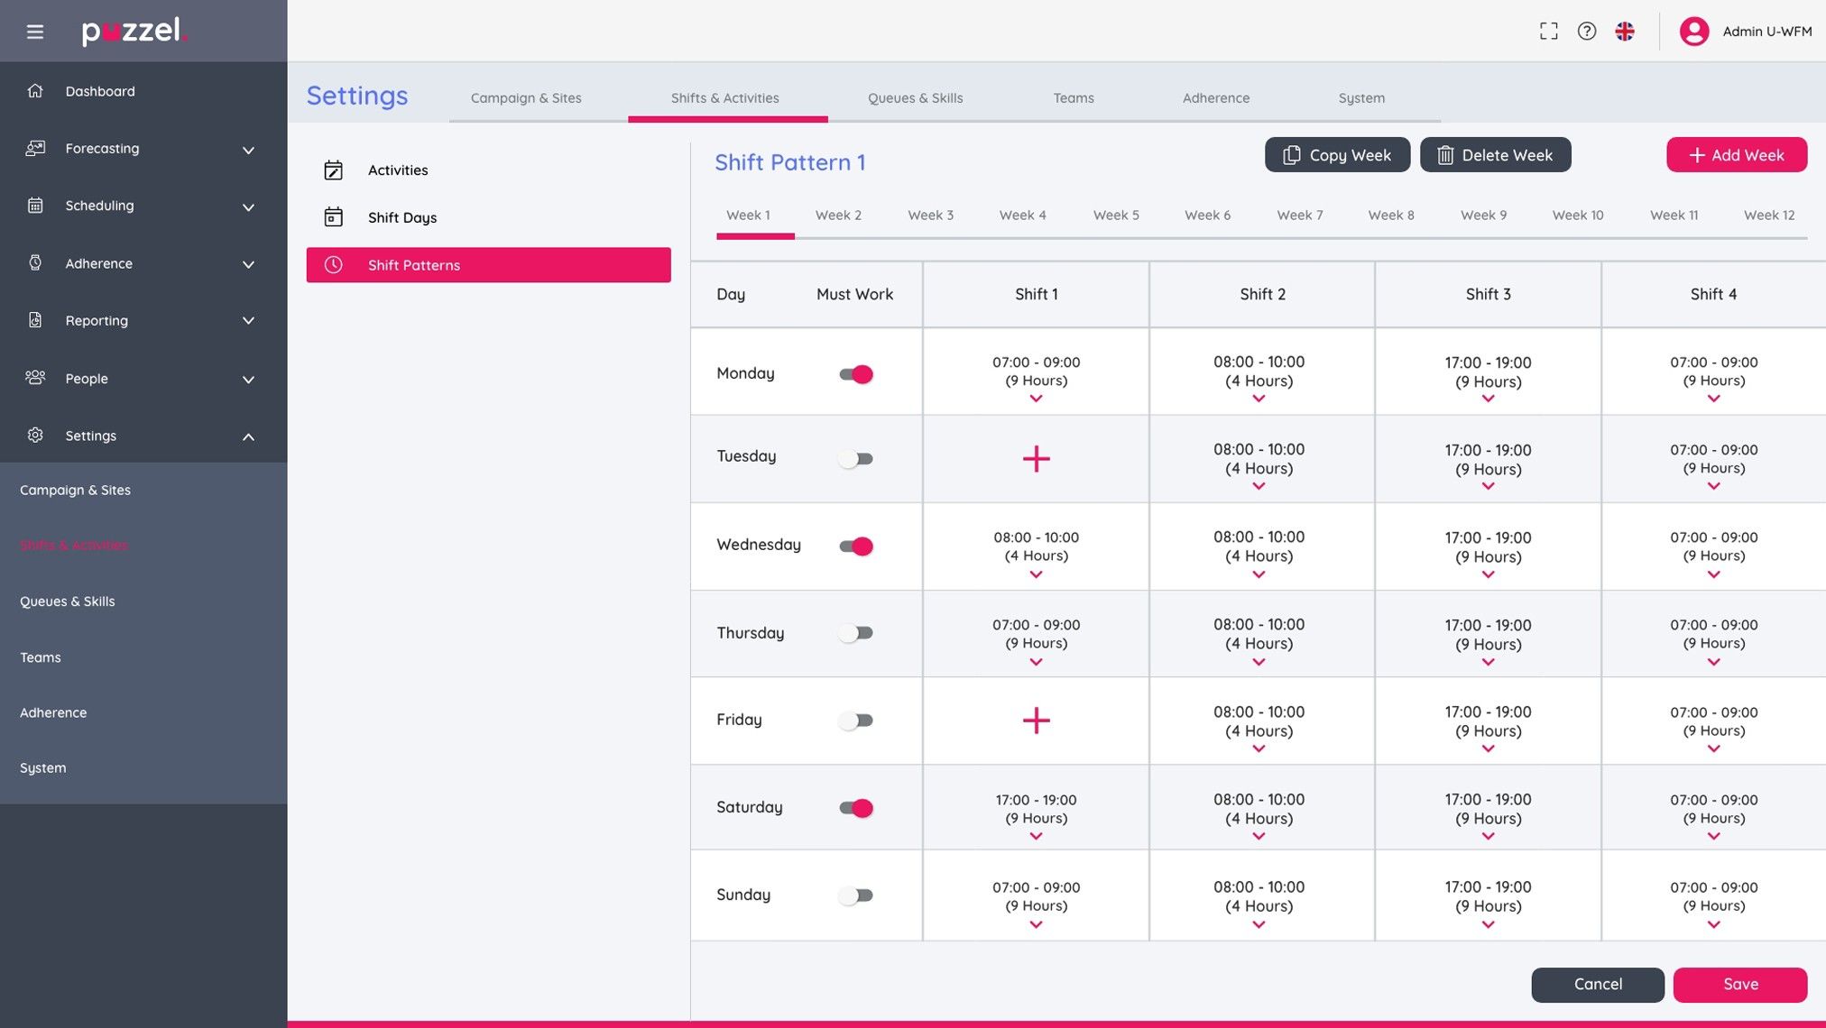Click the Add Week button

[1737, 155]
